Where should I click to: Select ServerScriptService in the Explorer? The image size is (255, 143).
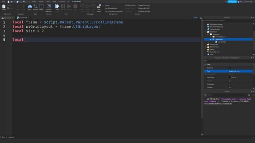coord(216,27)
